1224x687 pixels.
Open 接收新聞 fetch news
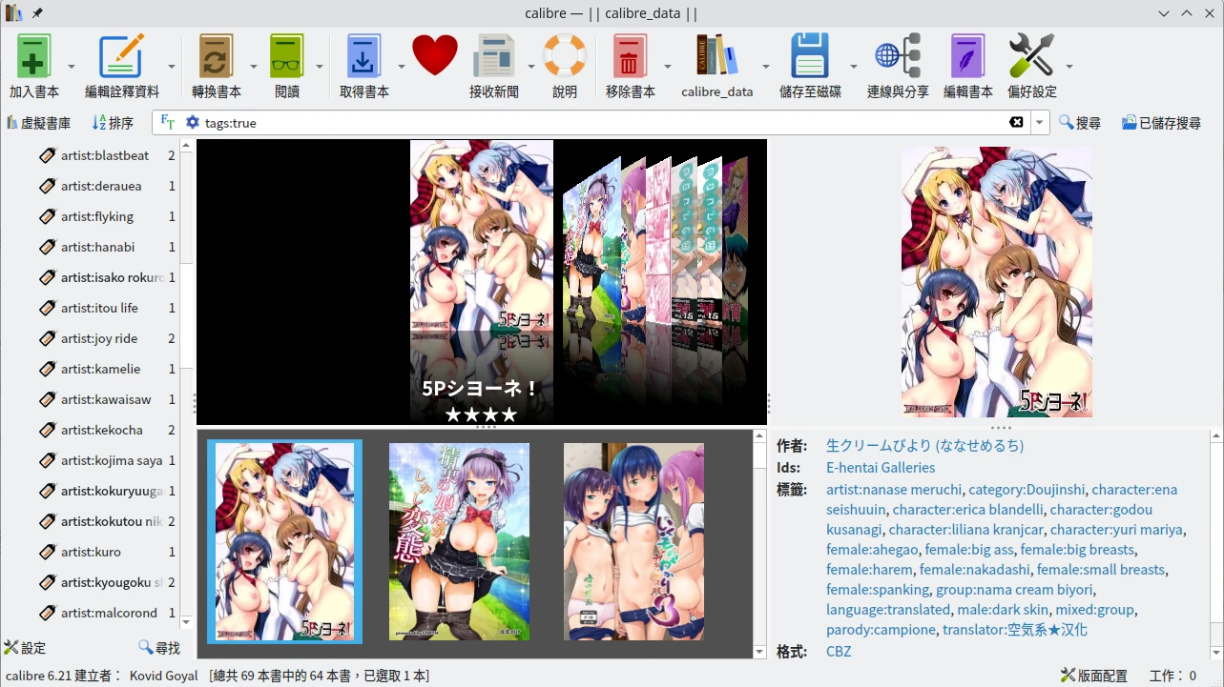click(493, 56)
